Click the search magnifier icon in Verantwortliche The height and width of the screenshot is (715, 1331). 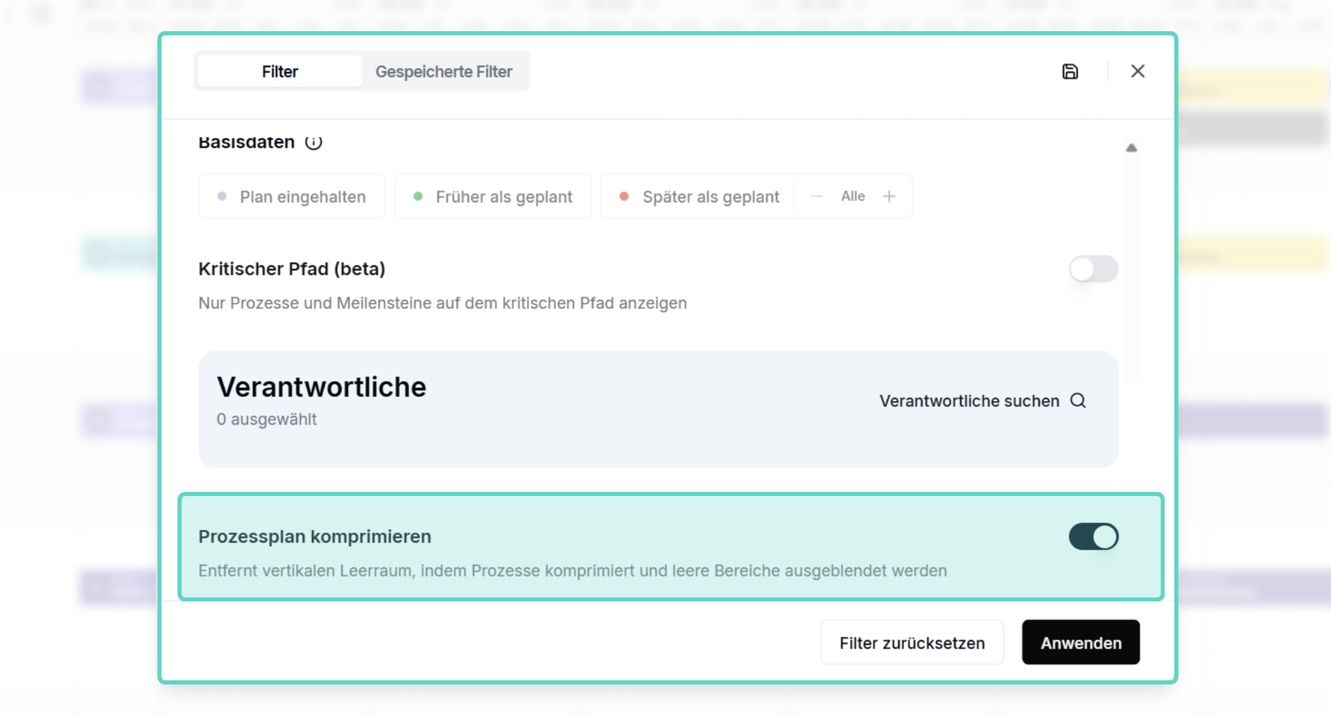[1078, 400]
